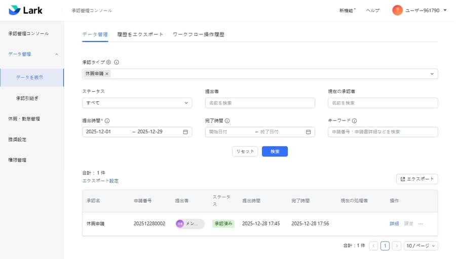Click the 提出者 name search field
Screen dimensions: 456x259
tap(260, 103)
